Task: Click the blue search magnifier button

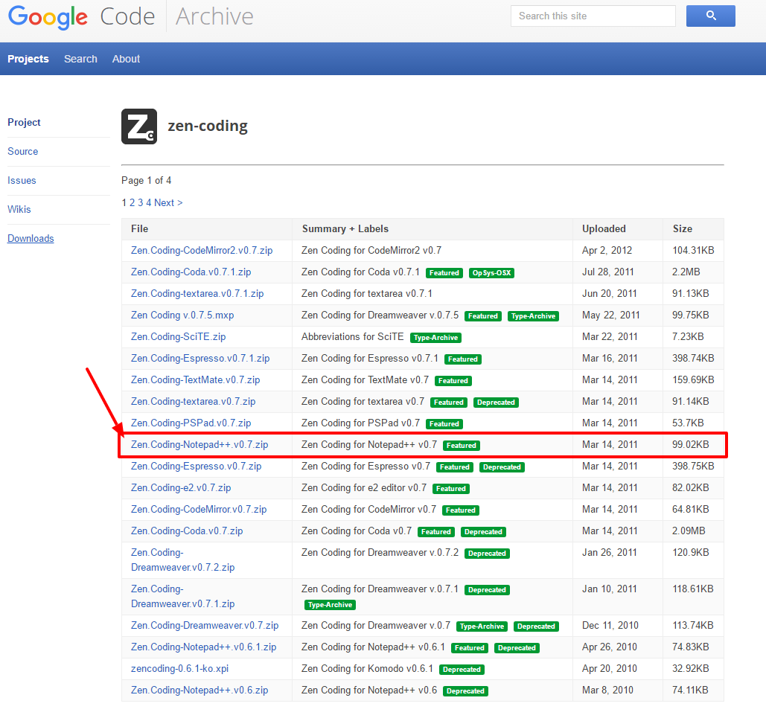Action: click(x=710, y=16)
